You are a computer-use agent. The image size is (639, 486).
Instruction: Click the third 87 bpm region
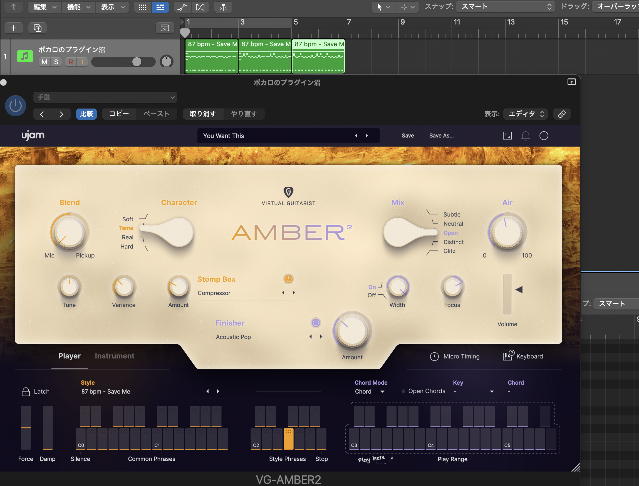click(318, 56)
